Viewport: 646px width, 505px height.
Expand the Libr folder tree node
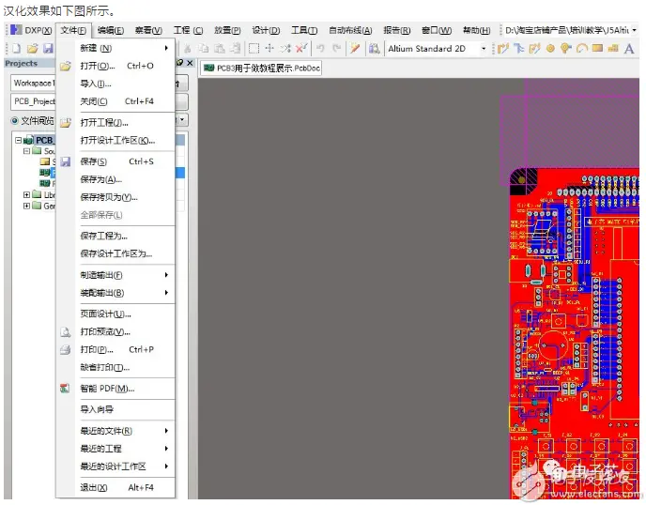27,194
